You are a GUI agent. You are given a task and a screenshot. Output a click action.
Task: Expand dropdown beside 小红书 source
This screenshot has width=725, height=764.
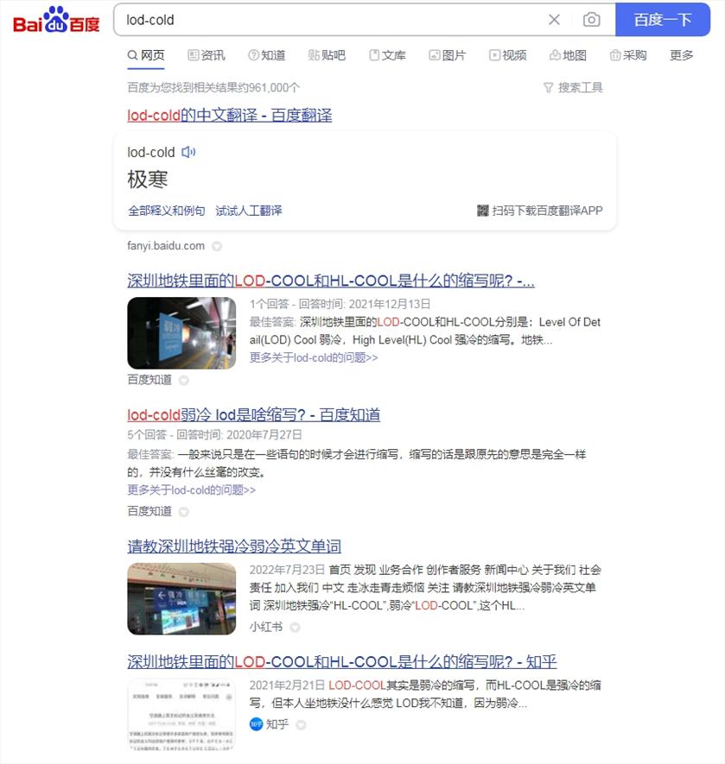coord(296,627)
